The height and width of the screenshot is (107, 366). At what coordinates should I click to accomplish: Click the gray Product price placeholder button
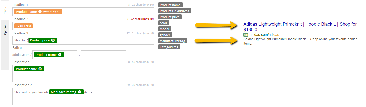(x=170, y=17)
